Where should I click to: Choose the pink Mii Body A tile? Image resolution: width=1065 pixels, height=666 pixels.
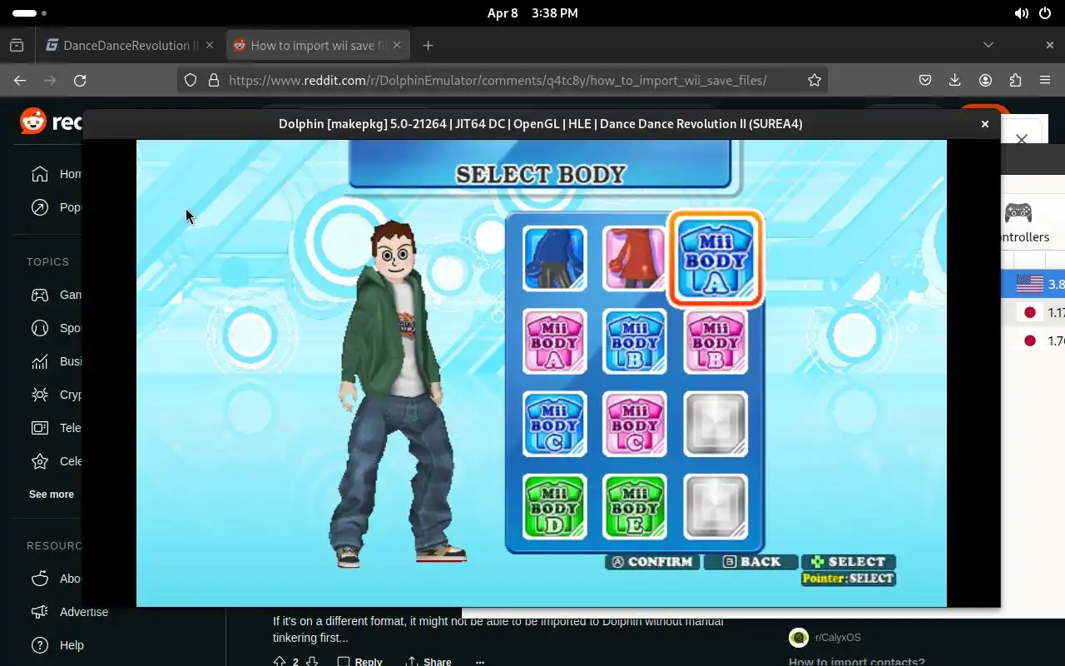click(x=554, y=341)
